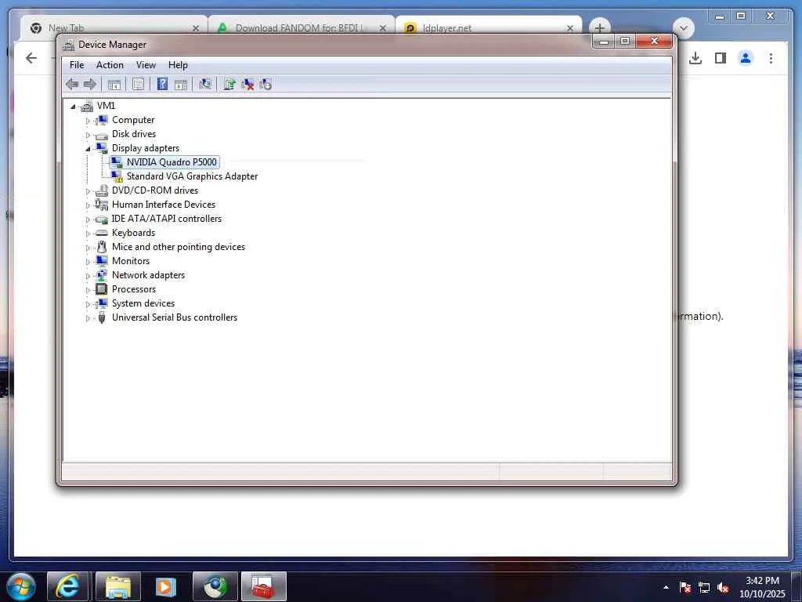The height and width of the screenshot is (602, 802).
Task: Collapse the Display adapters category
Action: click(x=88, y=149)
